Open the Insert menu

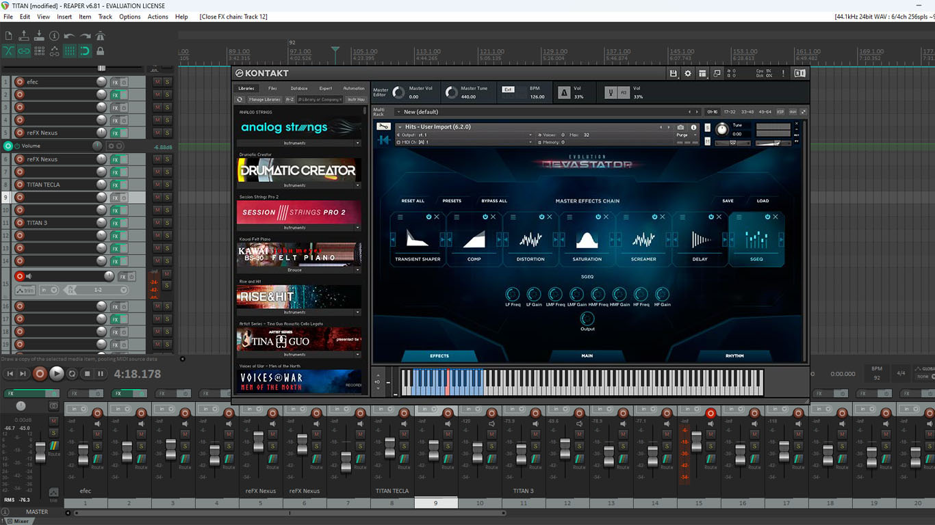[64, 16]
